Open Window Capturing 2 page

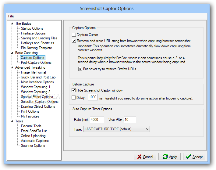tap(36, 92)
